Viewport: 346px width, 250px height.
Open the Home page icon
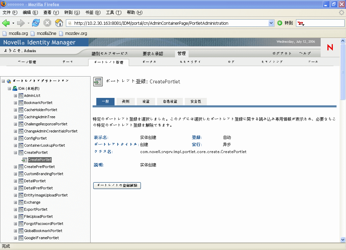(x=59, y=23)
